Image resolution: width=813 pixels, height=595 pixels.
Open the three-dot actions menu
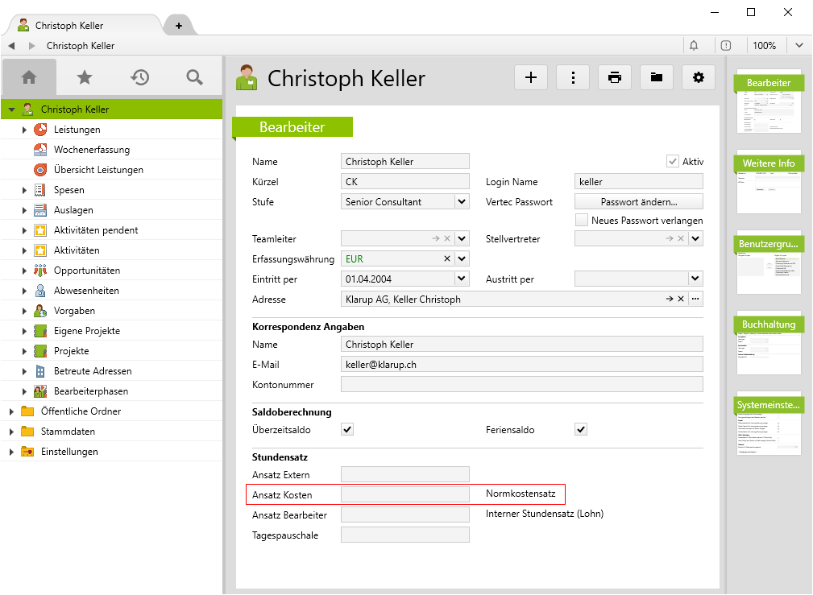pyautogui.click(x=573, y=77)
